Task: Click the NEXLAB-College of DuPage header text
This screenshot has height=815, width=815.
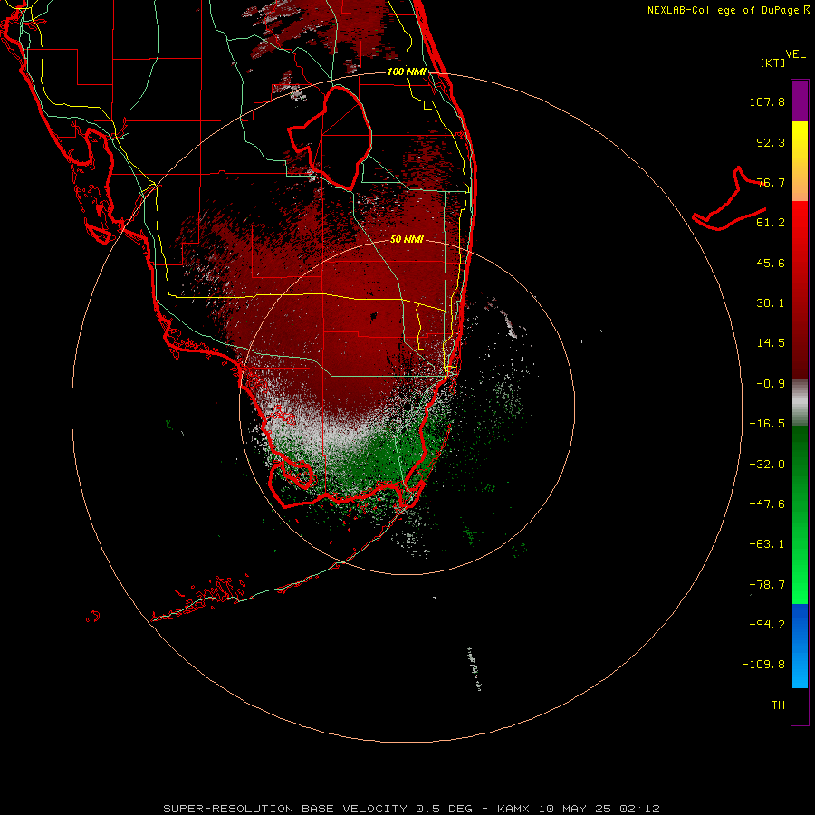Action: click(729, 10)
